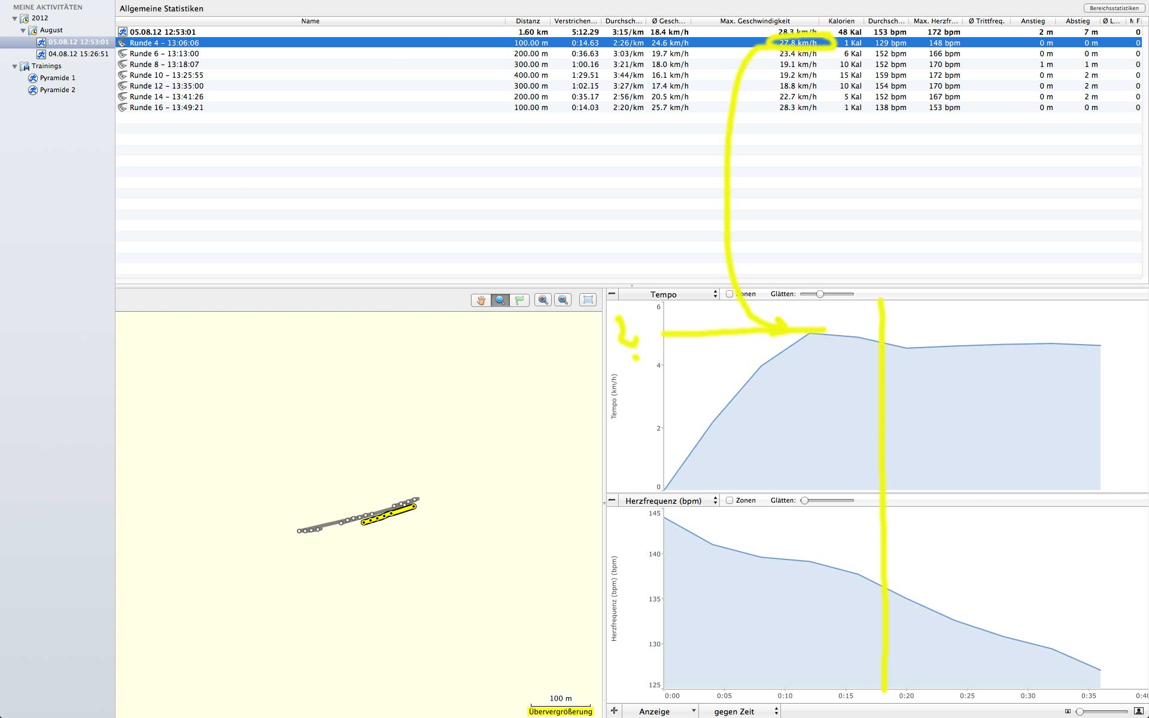Click the Bereichsstatistiken button
The image size is (1149, 718).
click(x=1114, y=8)
